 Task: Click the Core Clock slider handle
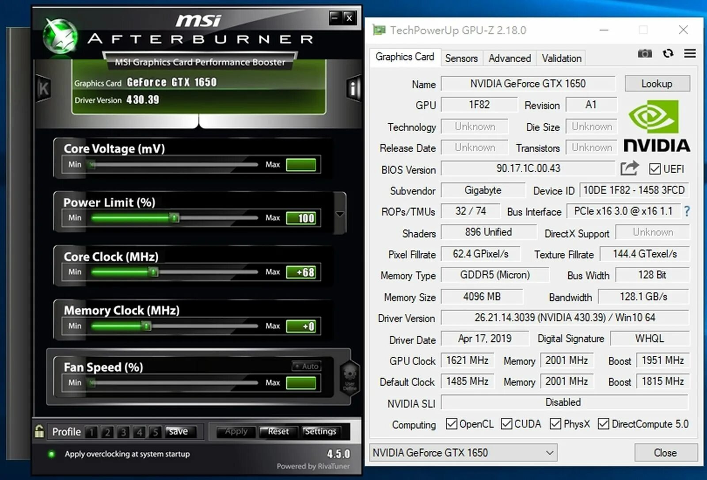pos(153,271)
